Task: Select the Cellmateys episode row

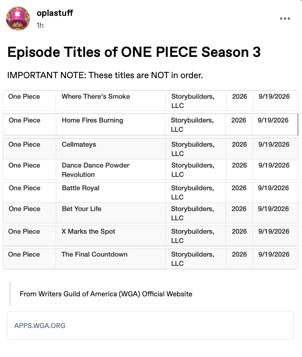Action: pyautogui.click(x=150, y=149)
